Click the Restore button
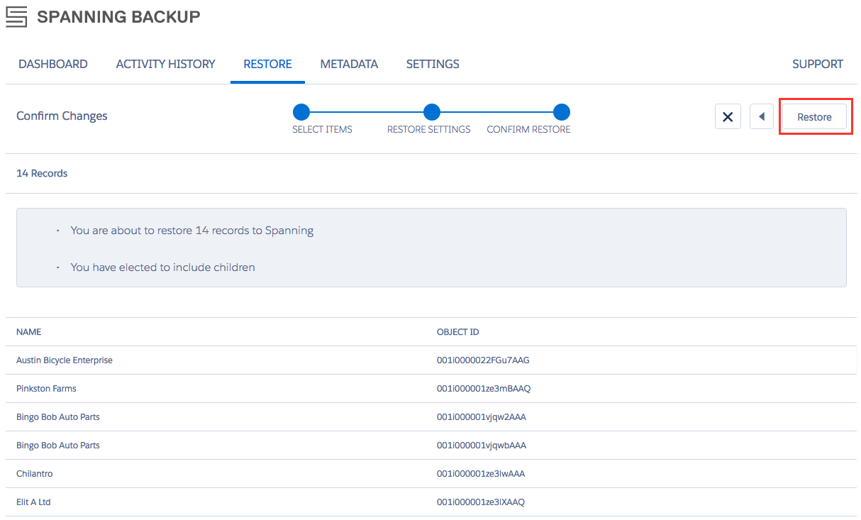The width and height of the screenshot is (861, 520). 814,117
